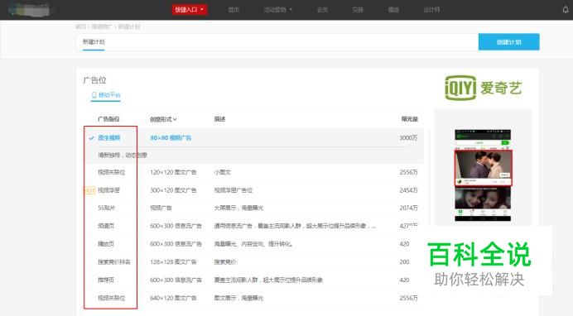The image size is (573, 316).
Task: Click the phone preview highlighted video thumbnail
Action: pyautogui.click(x=483, y=168)
